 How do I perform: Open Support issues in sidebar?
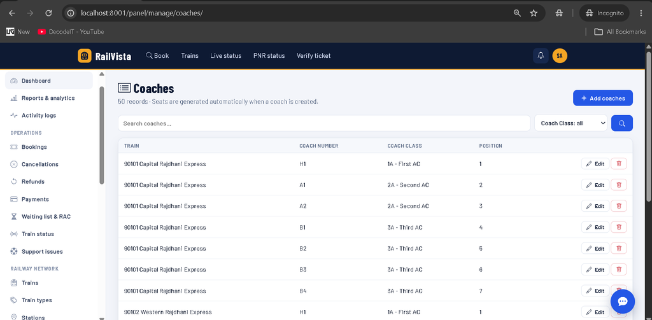48,251
